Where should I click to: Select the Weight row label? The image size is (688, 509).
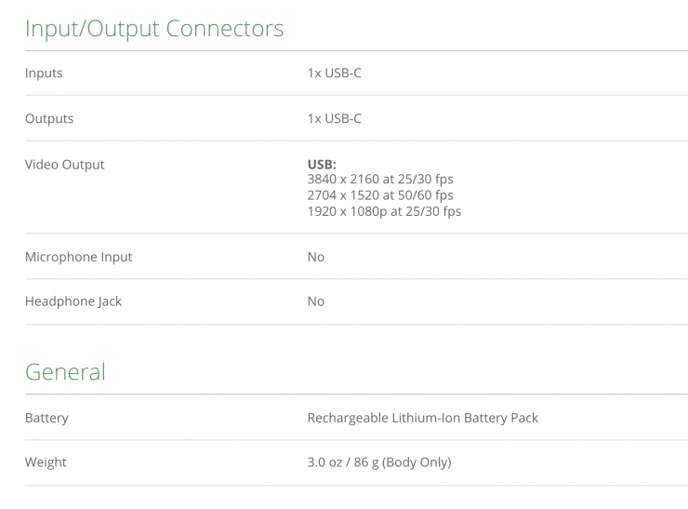coord(46,462)
